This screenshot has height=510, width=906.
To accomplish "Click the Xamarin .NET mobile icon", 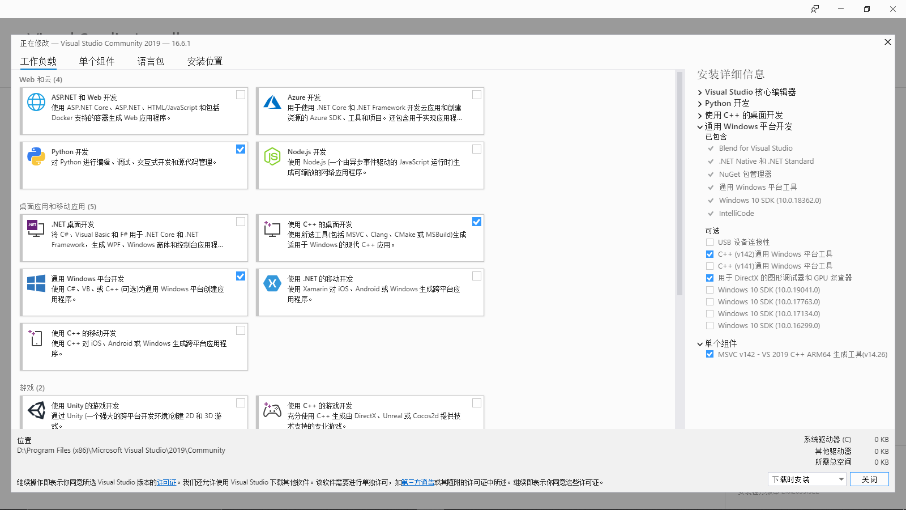I will point(272,283).
